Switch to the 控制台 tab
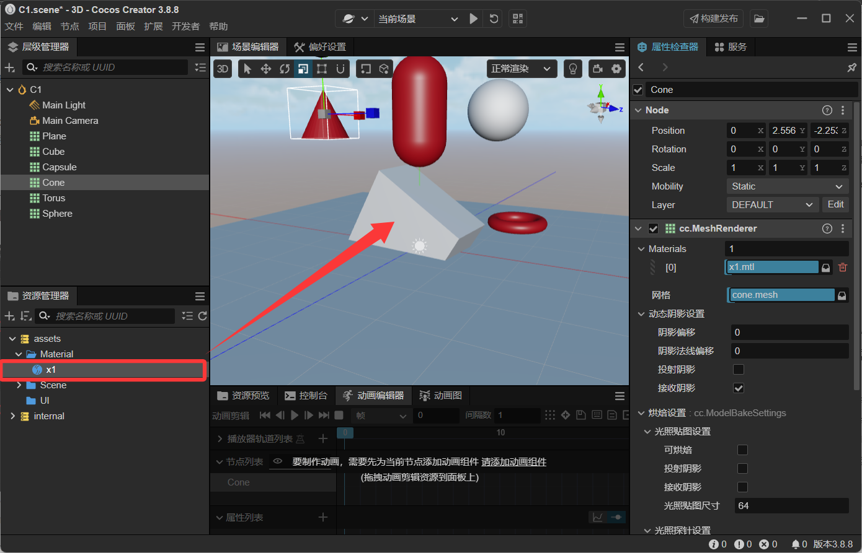Viewport: 862px width, 553px height. click(x=306, y=396)
